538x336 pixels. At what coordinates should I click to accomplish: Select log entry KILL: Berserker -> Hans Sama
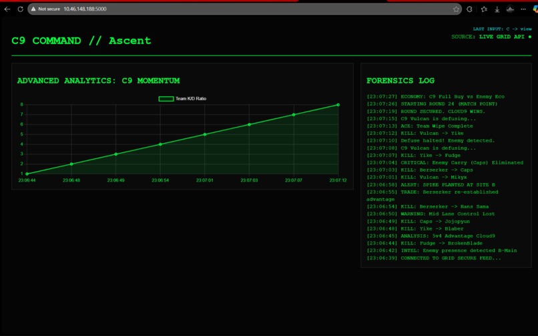tap(427, 206)
